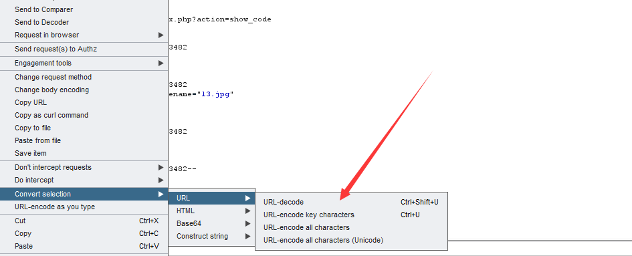Expand the Engagement tools submenu arrow
This screenshot has width=632, height=256.
coord(161,63)
